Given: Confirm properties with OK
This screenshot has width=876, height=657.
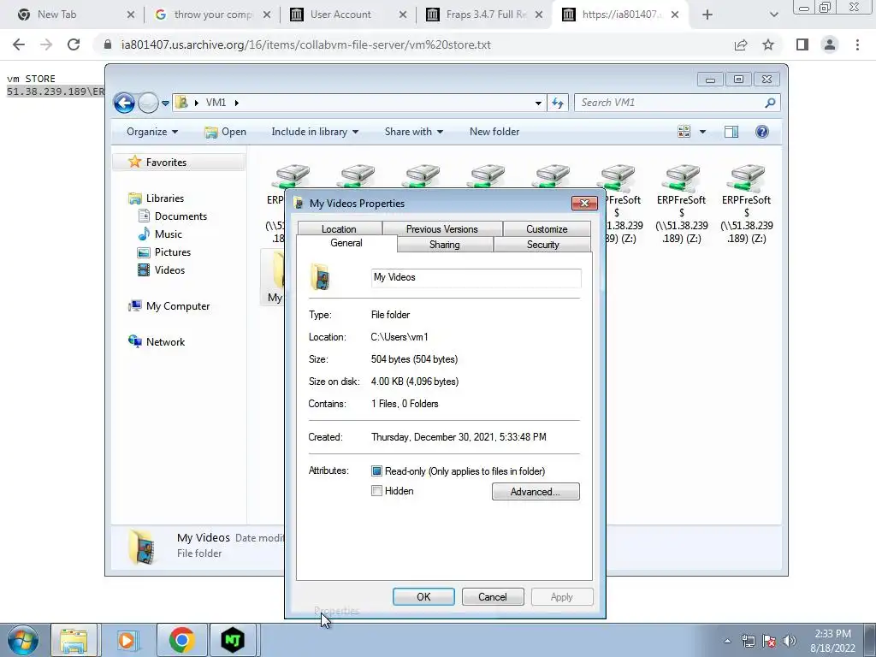Looking at the screenshot, I should 423,596.
